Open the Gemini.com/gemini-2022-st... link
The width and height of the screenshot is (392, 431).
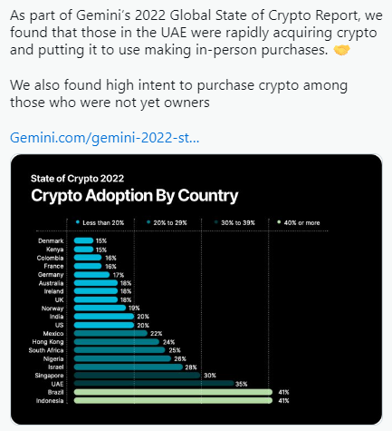[x=104, y=138]
